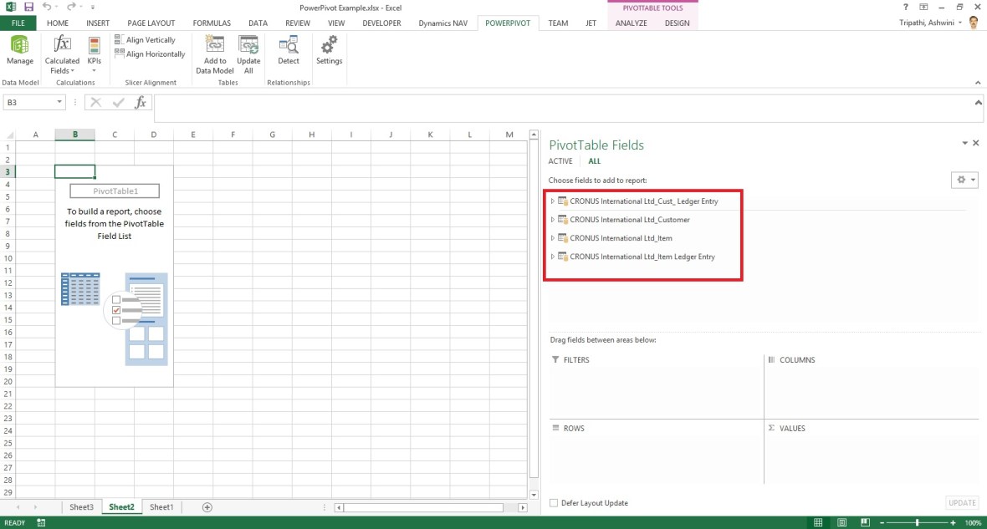Collapse the ribbon with the chevron
Image resolution: width=987 pixels, height=529 pixels.
pos(977,83)
